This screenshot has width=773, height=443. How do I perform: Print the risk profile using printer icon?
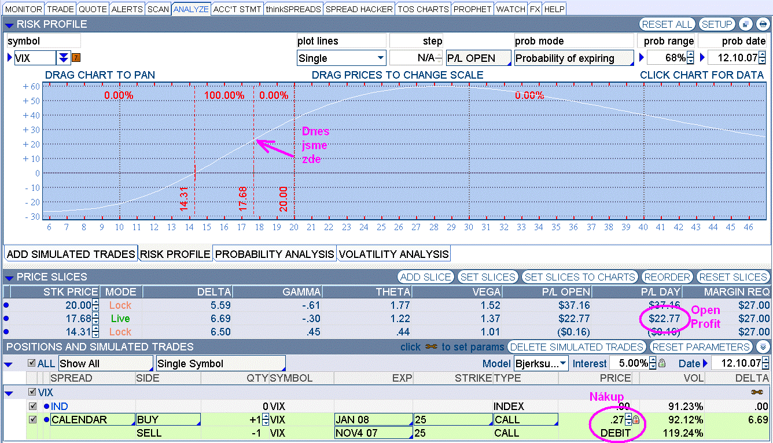point(762,24)
